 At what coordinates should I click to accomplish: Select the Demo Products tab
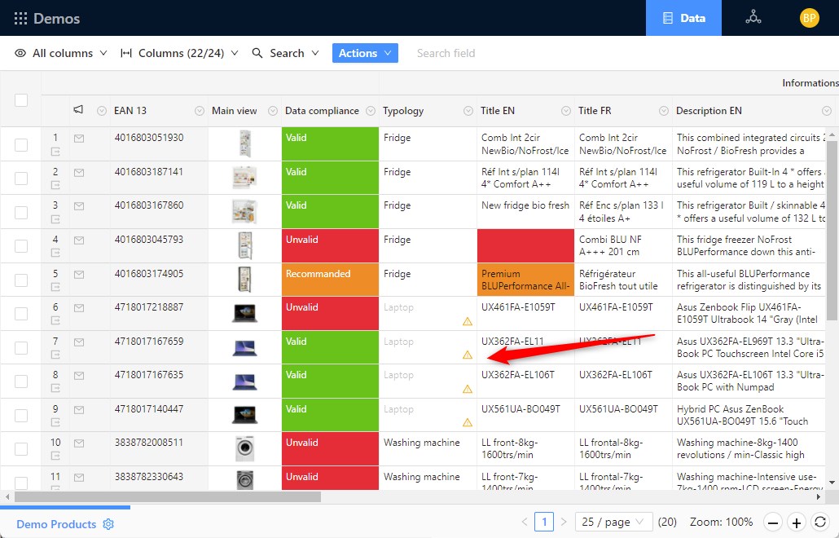pos(56,524)
